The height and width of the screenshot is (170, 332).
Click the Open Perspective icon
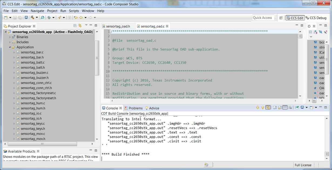(x=281, y=18)
